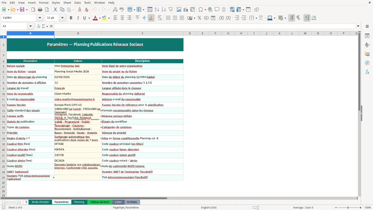373x210 pixels.
Task: Switch to Tableau de bord tab
Action: 99,202
